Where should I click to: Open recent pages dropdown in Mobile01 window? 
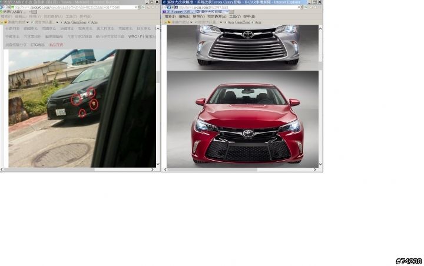(9, 7)
